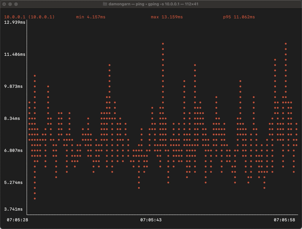Click the 'min 4.157ms' statistic
This screenshot has height=229, width=302.
pyautogui.click(x=91, y=17)
